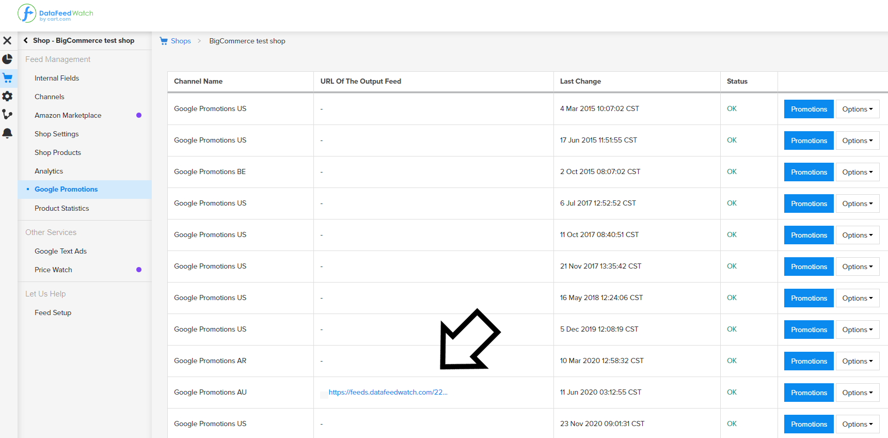888x438 pixels.
Task: Click the URL Of The Output Feed header
Action: [361, 81]
